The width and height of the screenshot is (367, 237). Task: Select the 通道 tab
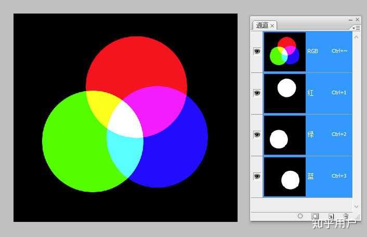pos(262,25)
